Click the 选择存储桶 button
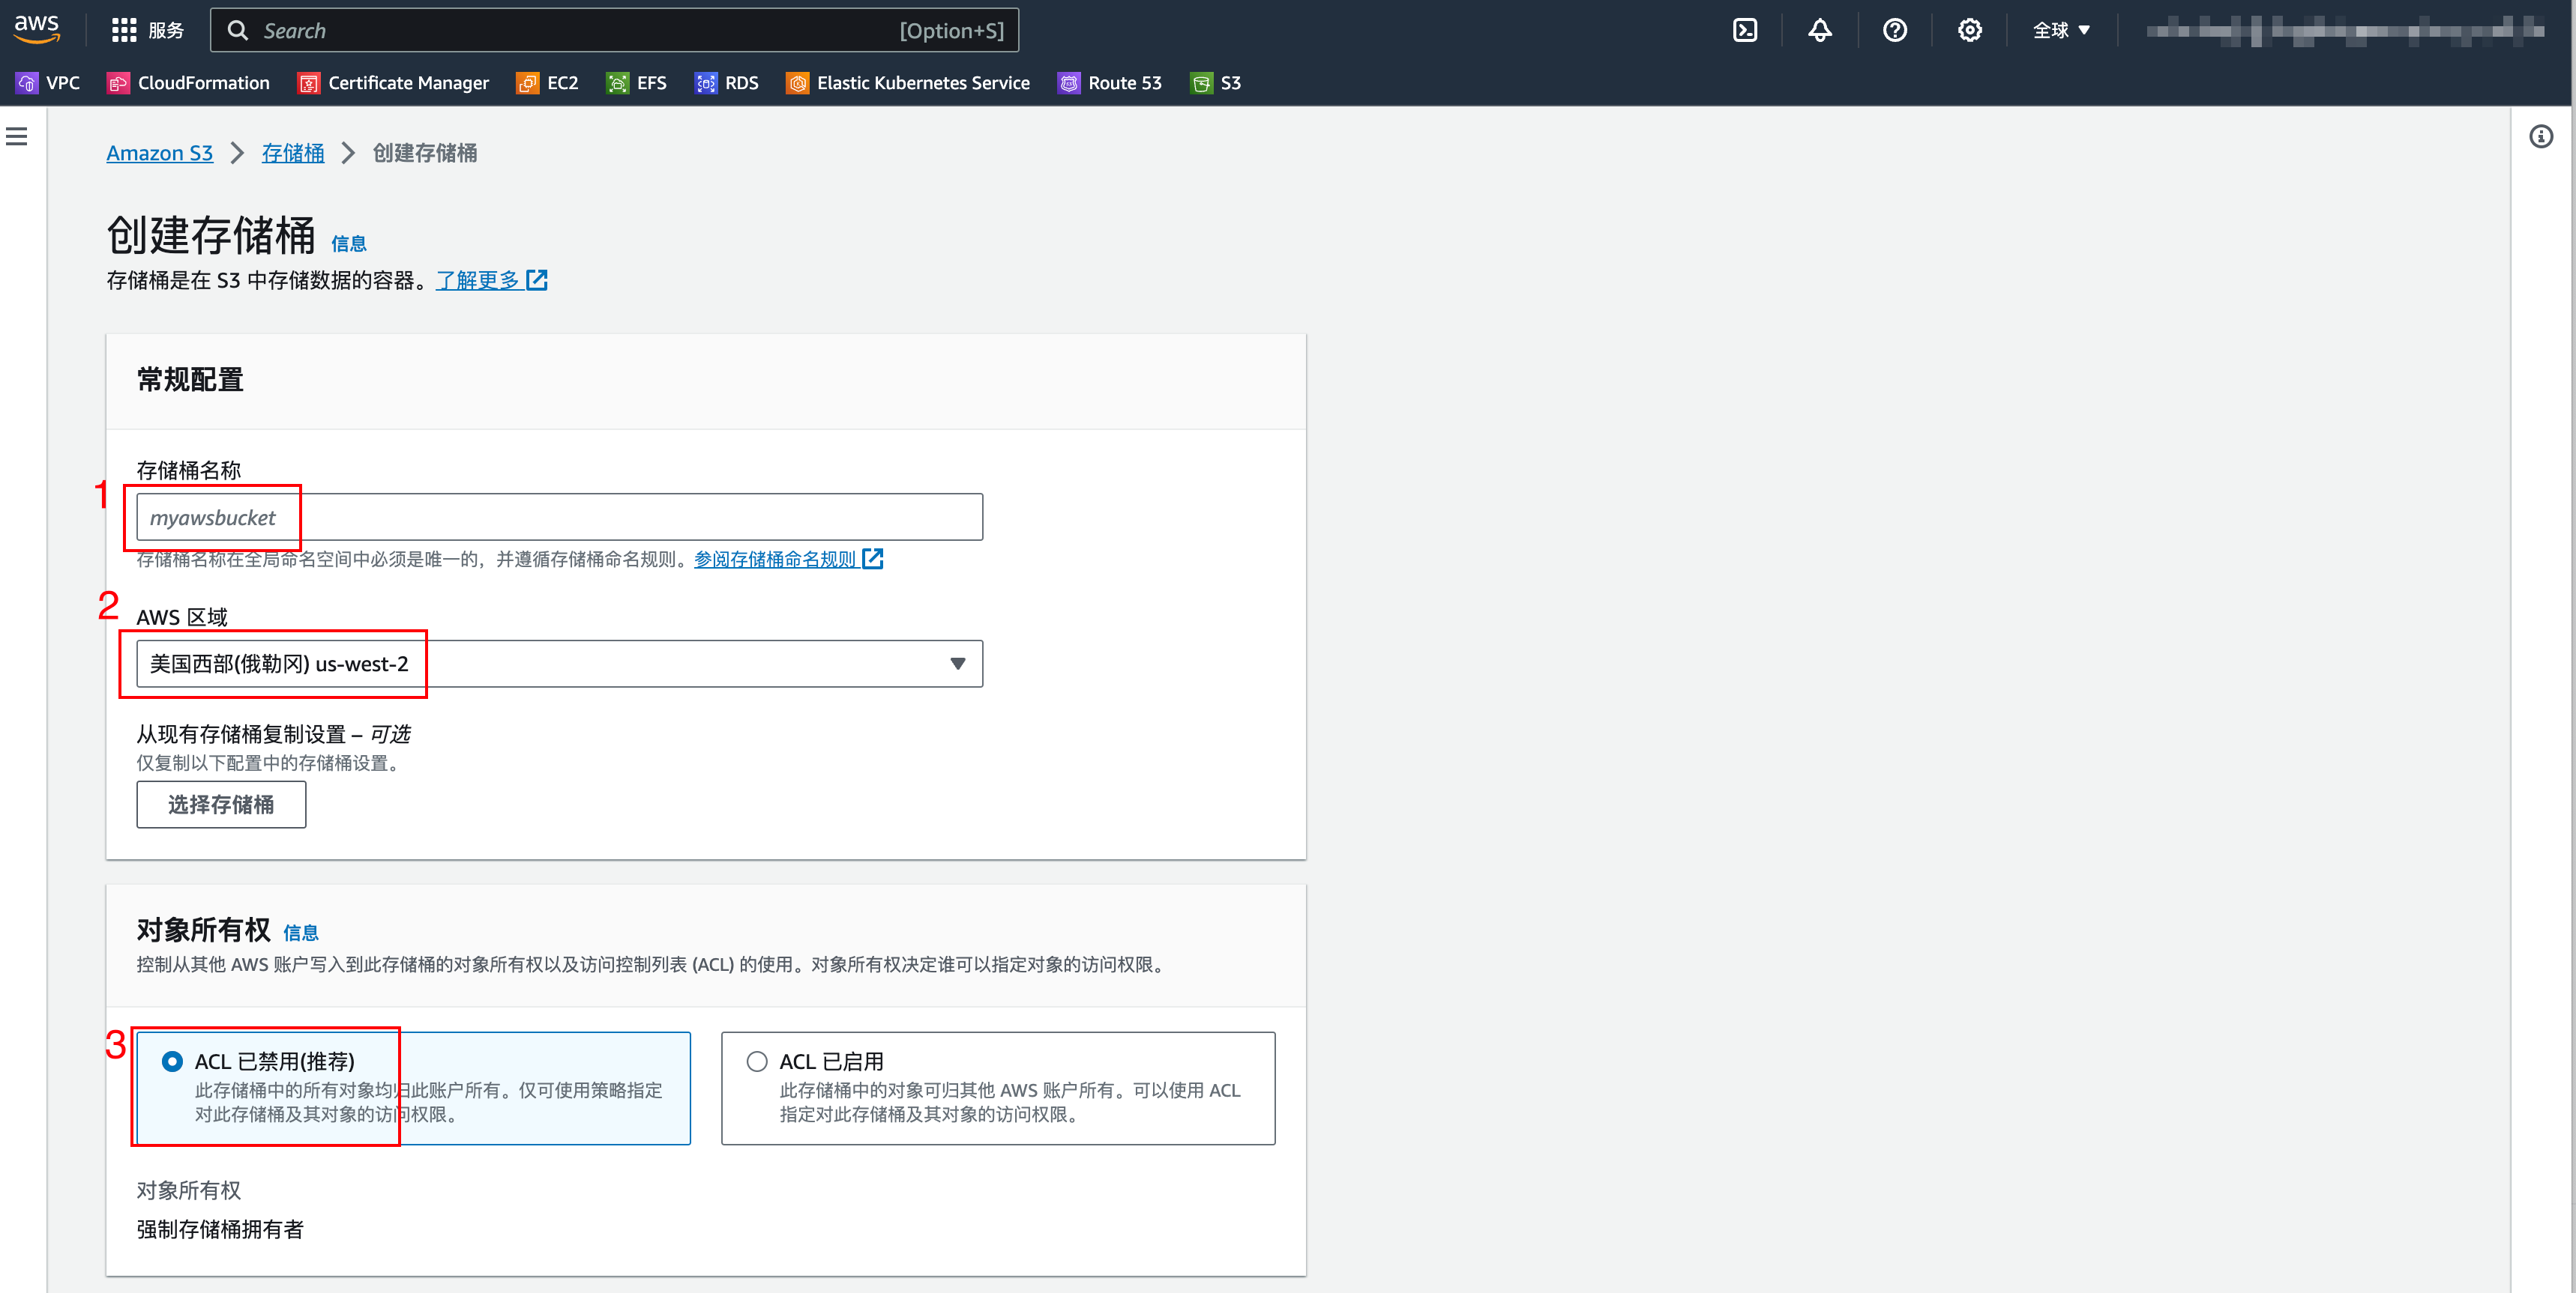The height and width of the screenshot is (1293, 2576). pyautogui.click(x=221, y=805)
